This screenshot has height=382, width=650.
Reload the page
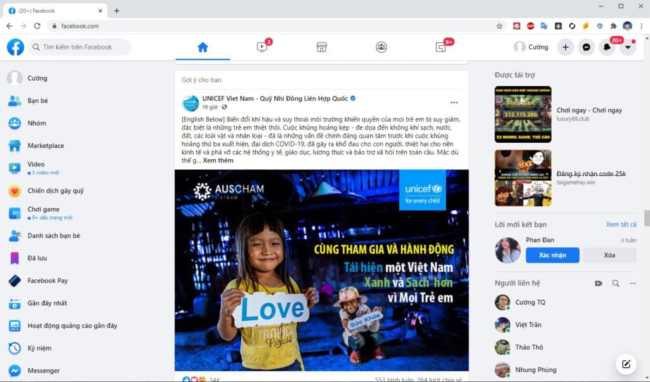click(x=37, y=25)
